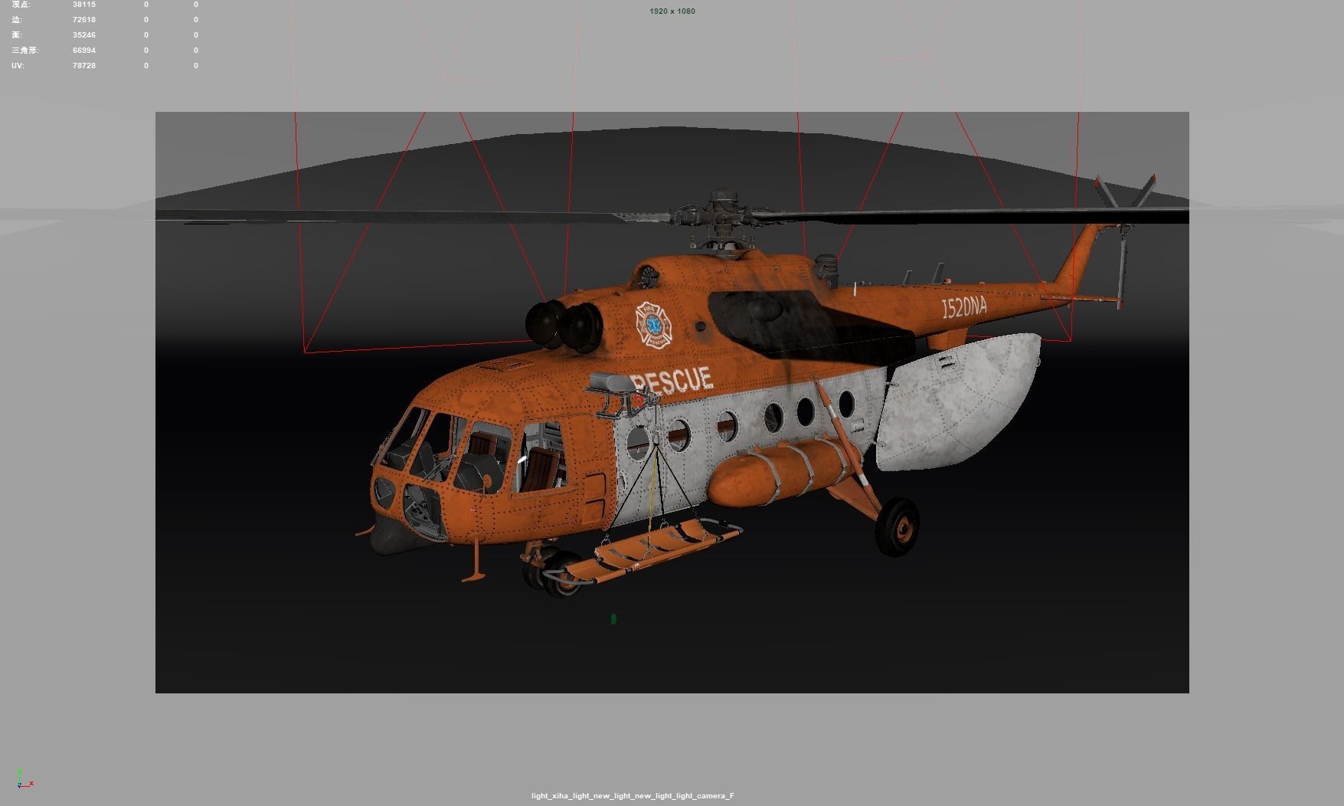The width and height of the screenshot is (1344, 806).
Task: Click the vertex count value 38115
Action: tap(84, 5)
